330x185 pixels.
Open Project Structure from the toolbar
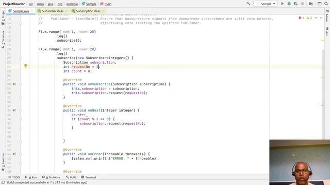311,4
